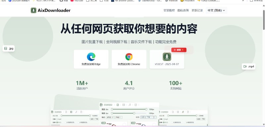Click the red badge above version card
This screenshot has width=265, height=127.
coord(179,50)
